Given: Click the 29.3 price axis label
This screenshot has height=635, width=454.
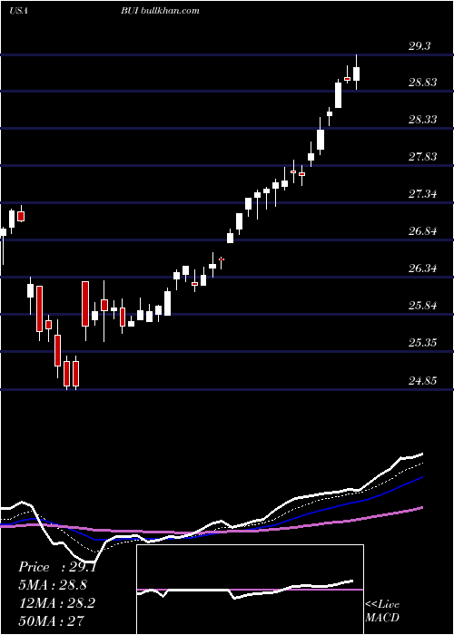Looking at the screenshot, I should pos(419,46).
